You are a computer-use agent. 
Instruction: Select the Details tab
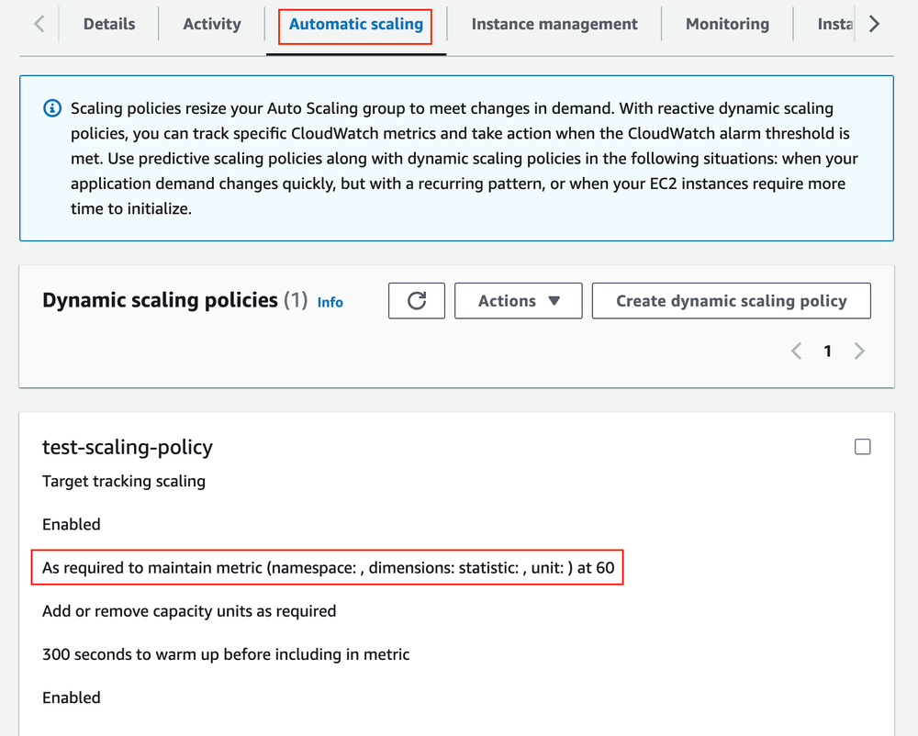point(108,24)
